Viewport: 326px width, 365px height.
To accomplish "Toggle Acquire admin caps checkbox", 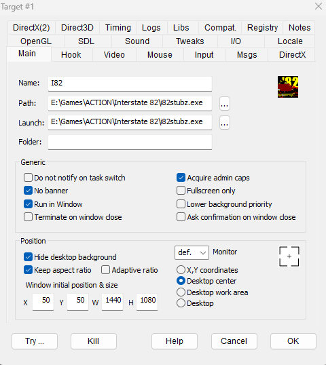I will [x=181, y=177].
